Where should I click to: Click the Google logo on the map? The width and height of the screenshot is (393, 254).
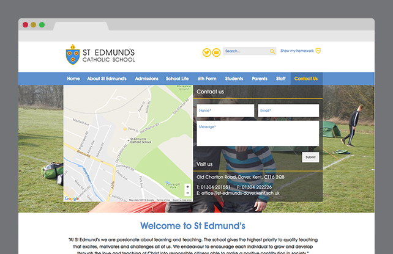click(x=72, y=198)
